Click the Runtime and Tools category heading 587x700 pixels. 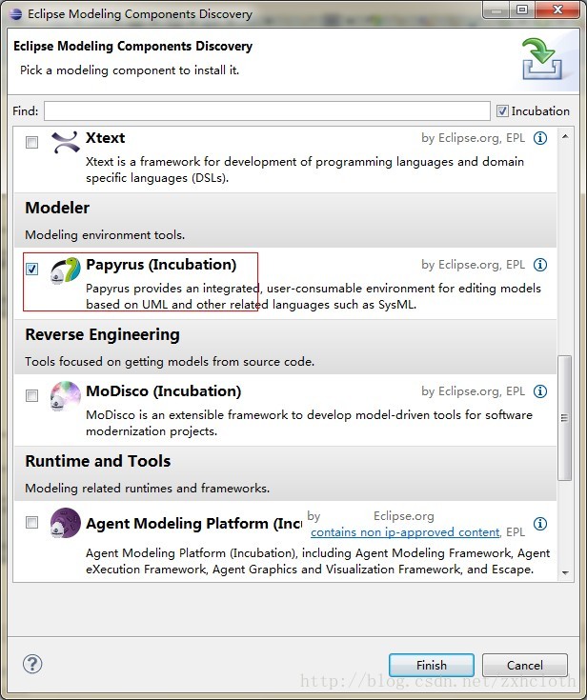[98, 461]
